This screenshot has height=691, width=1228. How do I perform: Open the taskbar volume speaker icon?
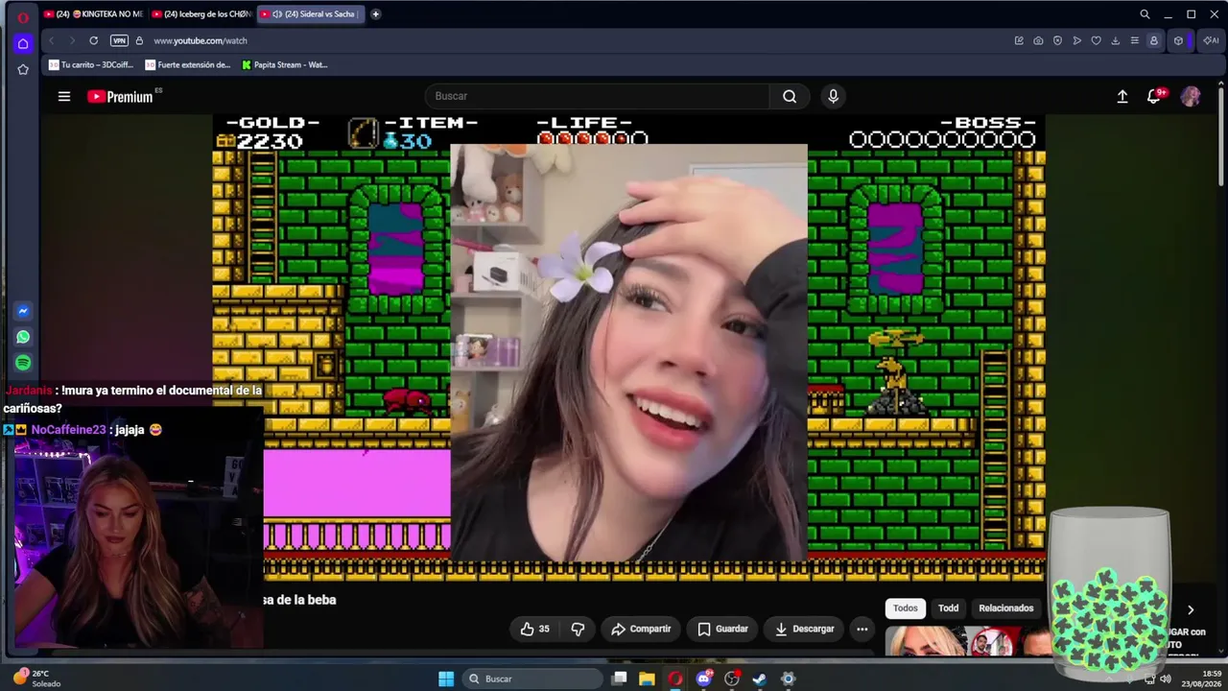coord(1166,679)
